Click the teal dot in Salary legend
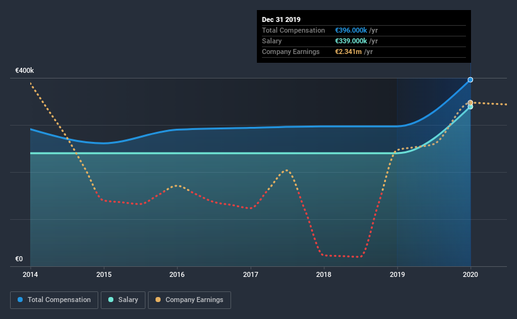Viewport: 517px width, 319px height. 111,300
